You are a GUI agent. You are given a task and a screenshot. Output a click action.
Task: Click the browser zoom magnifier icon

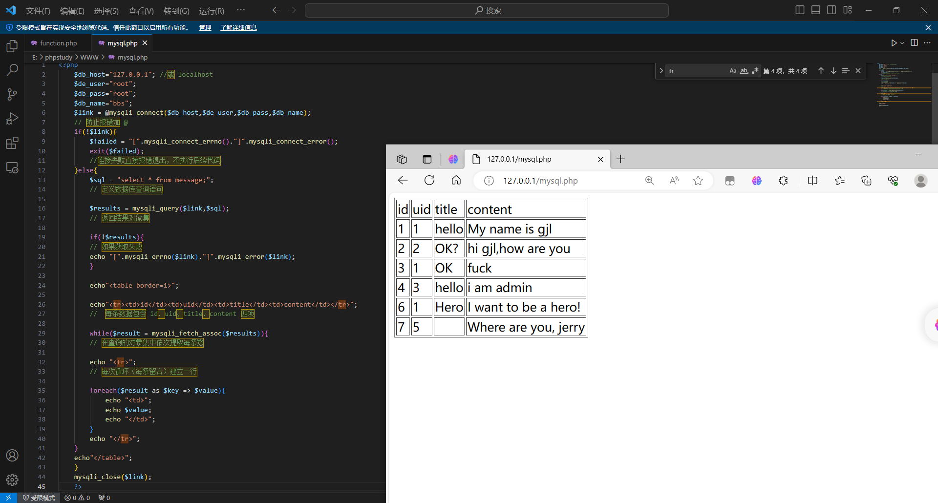pyautogui.click(x=649, y=181)
